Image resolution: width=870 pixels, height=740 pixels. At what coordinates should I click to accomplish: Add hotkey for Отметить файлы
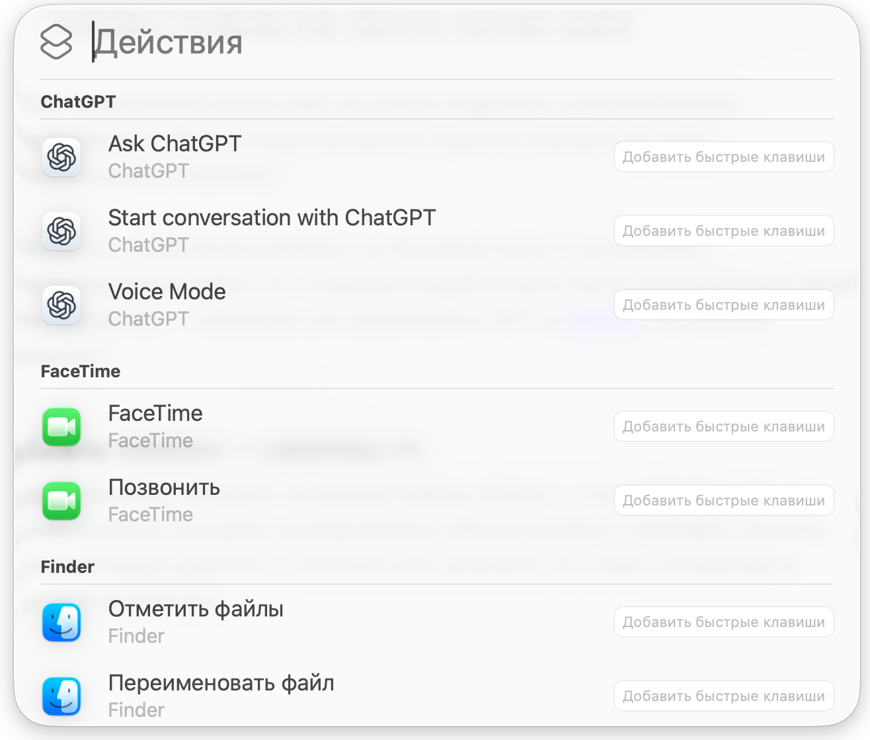pos(723,622)
